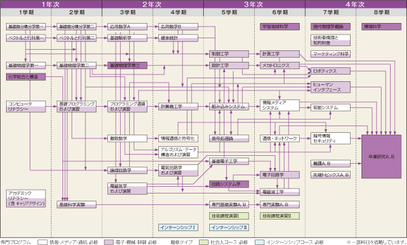Click the 基礎物理学第二 course box
This screenshot has width=407, height=245.
pos(76,65)
